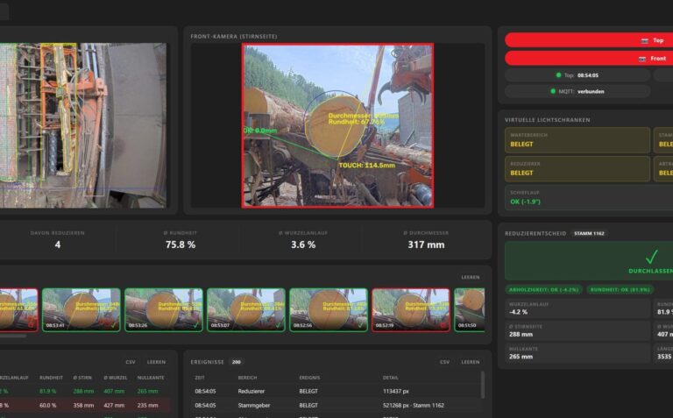
Task: Click the red Top camera button
Action: [589, 40]
